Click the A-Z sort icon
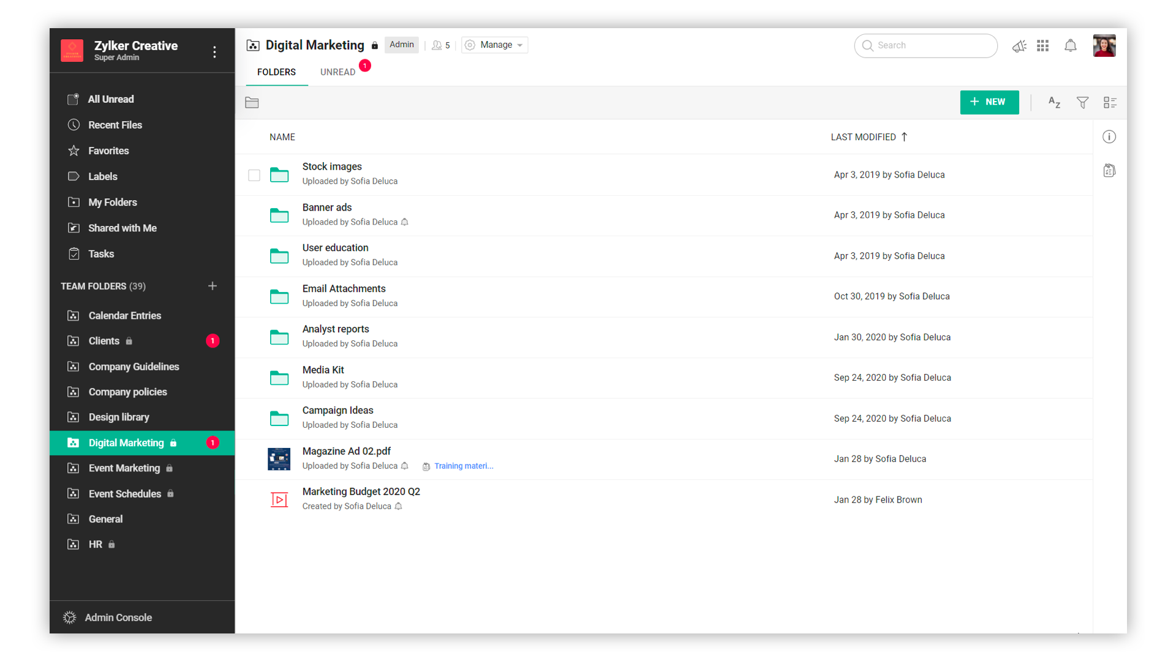The width and height of the screenshot is (1176, 661). [1054, 102]
